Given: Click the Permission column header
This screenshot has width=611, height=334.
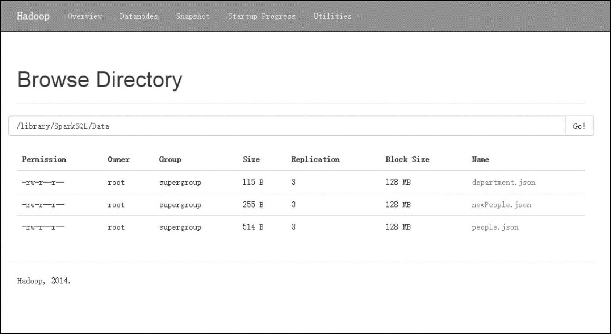Looking at the screenshot, I should pos(44,159).
